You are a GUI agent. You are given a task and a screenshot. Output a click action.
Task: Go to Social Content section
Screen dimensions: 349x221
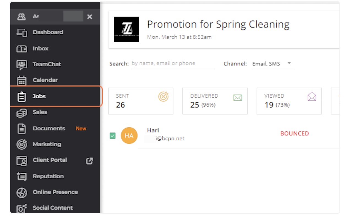[53, 208]
